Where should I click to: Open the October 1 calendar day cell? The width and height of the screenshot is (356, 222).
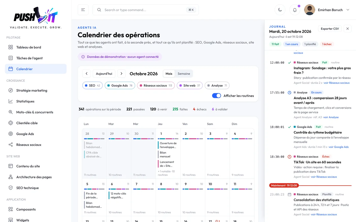[x=168, y=153]
